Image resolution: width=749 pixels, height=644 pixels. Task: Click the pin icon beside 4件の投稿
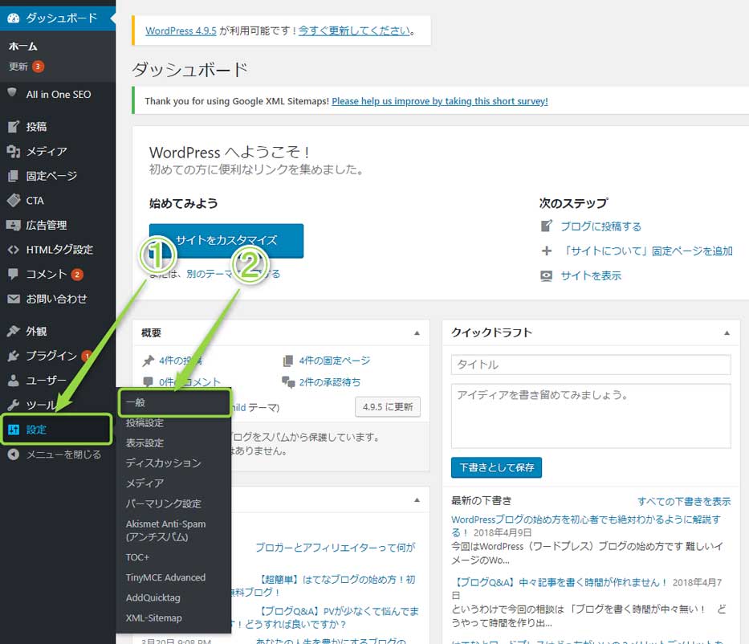click(149, 361)
